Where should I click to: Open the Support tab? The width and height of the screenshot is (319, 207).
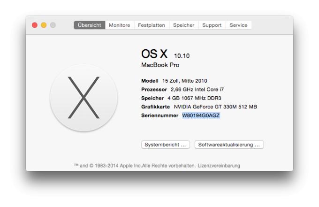pos(212,25)
